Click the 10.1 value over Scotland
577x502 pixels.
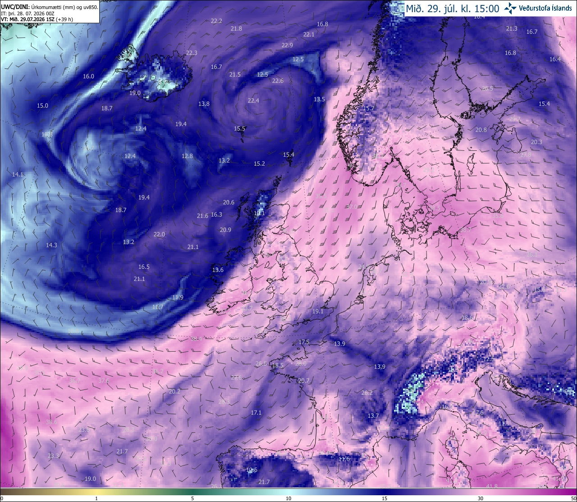click(x=259, y=213)
